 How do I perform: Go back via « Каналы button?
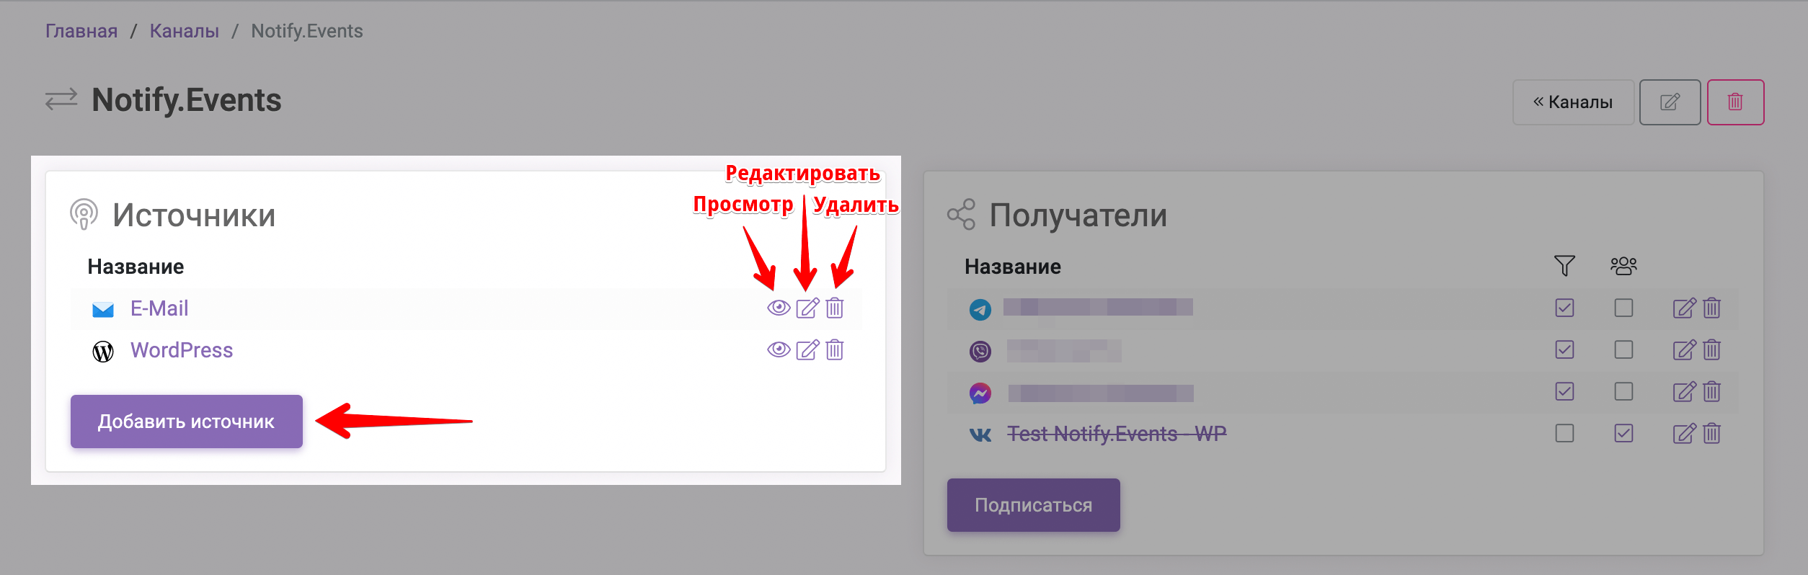1573,102
